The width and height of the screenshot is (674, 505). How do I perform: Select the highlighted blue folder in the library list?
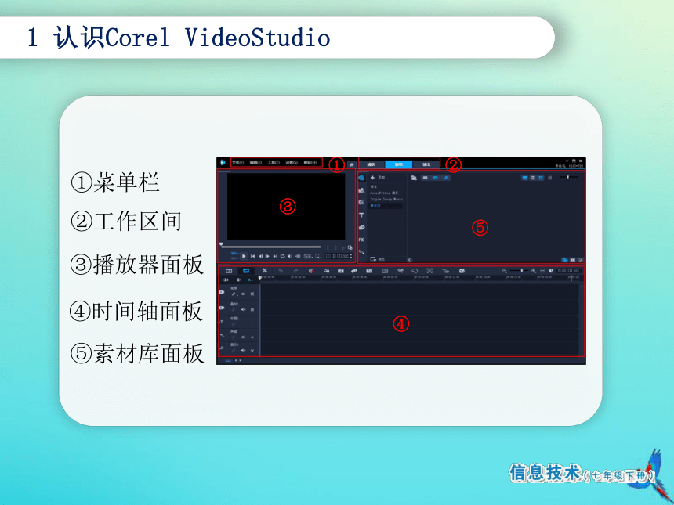(x=386, y=206)
